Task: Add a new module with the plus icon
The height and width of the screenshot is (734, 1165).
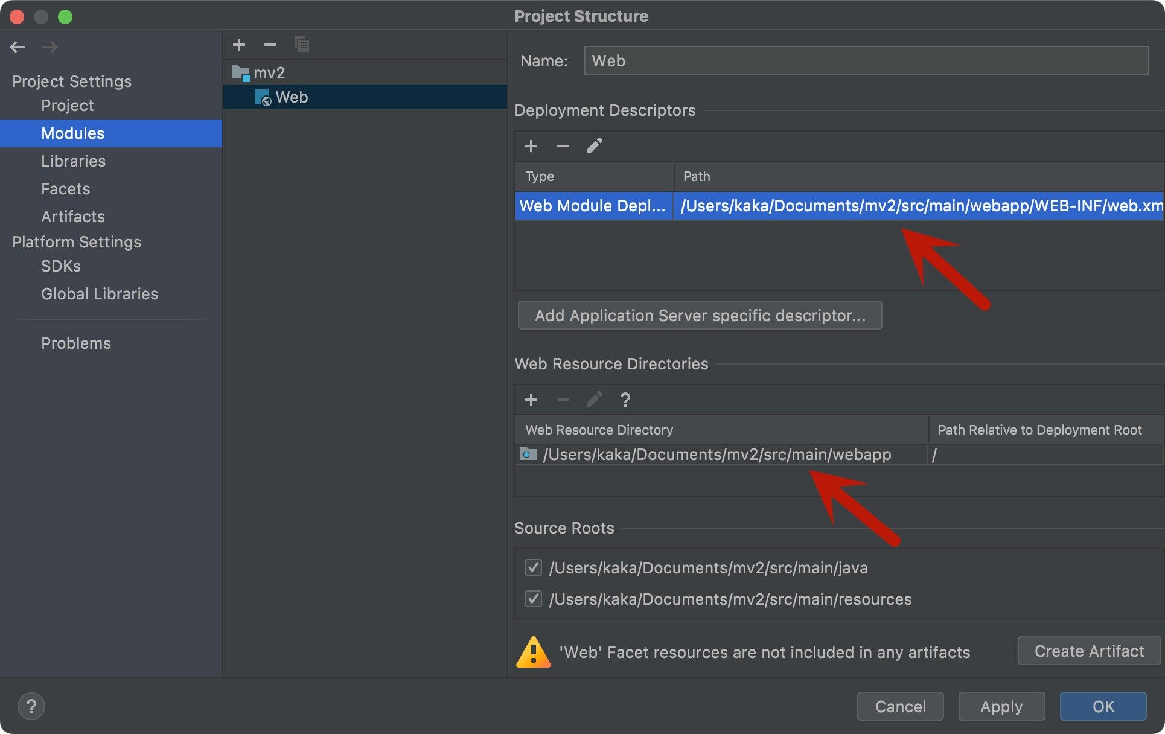Action: point(239,45)
